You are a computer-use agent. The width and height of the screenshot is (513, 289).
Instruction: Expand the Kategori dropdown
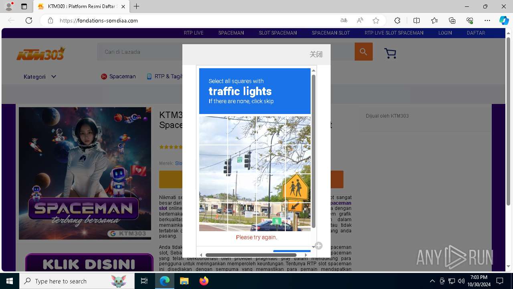[40, 77]
